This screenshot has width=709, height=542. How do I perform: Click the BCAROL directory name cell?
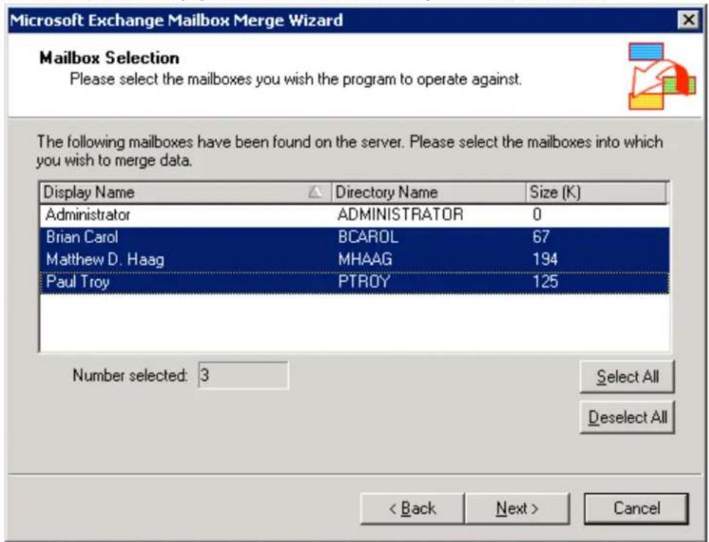pos(368,237)
